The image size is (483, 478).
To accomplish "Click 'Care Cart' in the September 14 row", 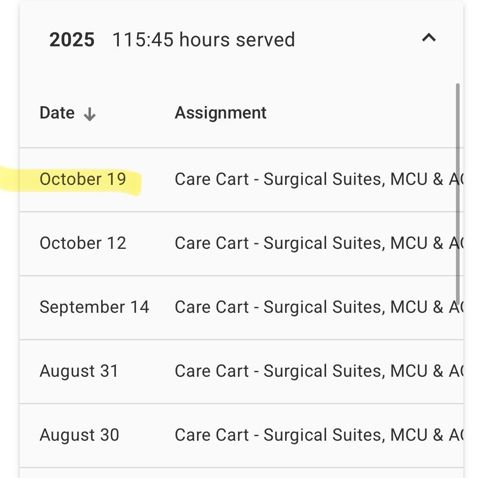I will click(x=211, y=307).
